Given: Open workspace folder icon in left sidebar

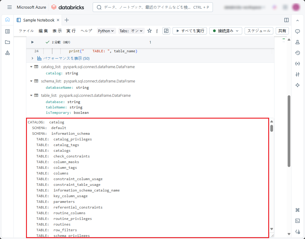Looking at the screenshot, I should [7, 42].
